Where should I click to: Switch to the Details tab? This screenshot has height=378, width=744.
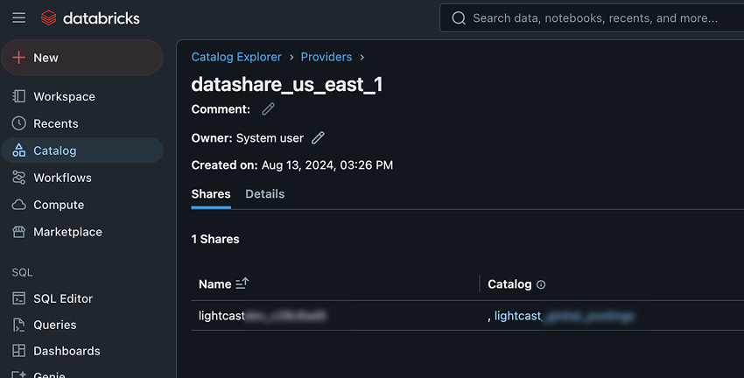pos(264,194)
